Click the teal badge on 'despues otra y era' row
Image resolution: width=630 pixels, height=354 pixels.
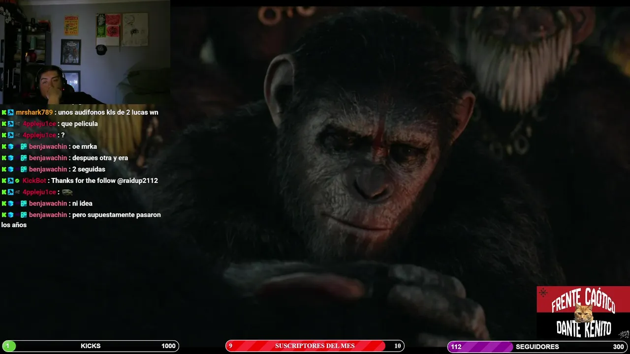tap(24, 158)
